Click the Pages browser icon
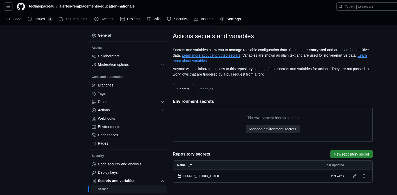The image size is (397, 195). (x=94, y=144)
